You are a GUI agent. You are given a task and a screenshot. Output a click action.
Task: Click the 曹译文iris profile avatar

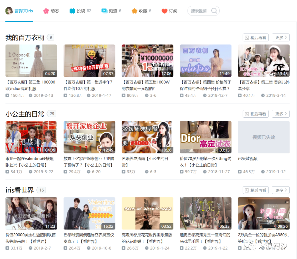9,11
